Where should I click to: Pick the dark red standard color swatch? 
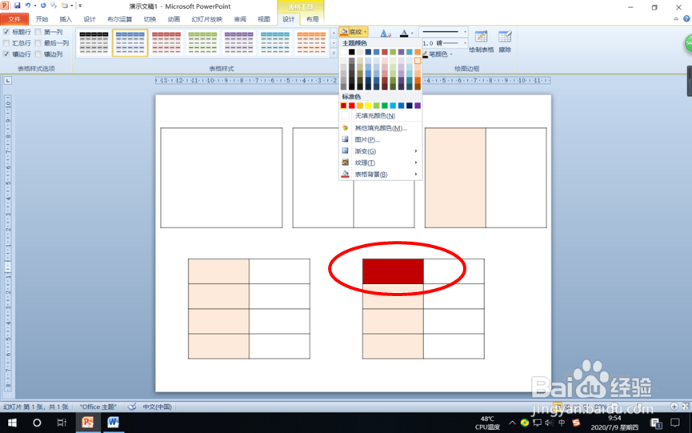point(343,106)
